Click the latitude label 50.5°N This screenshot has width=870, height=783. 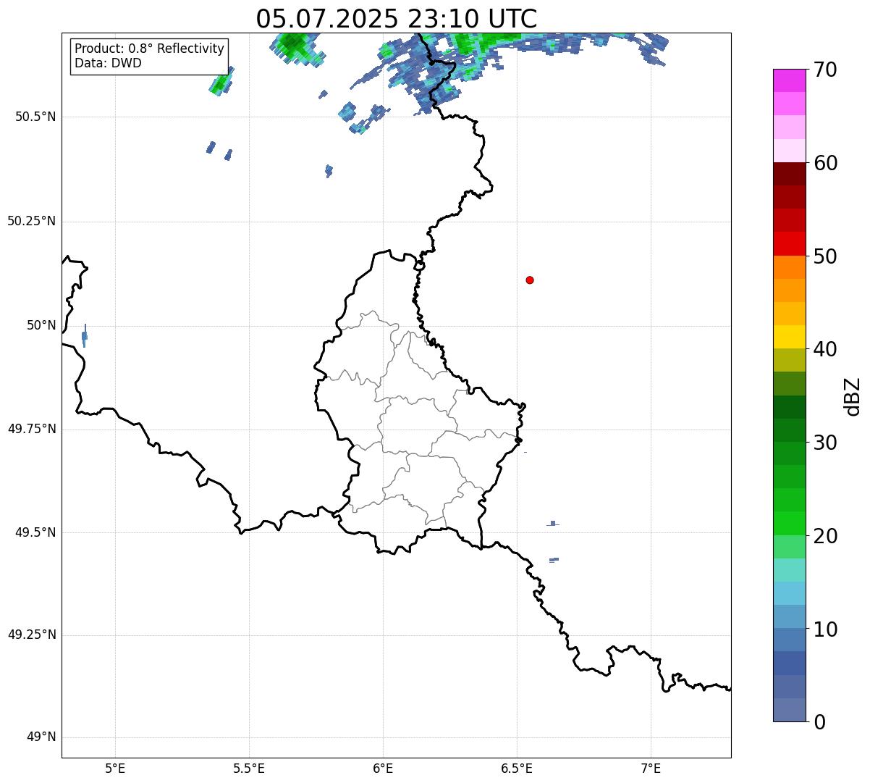click(x=35, y=117)
